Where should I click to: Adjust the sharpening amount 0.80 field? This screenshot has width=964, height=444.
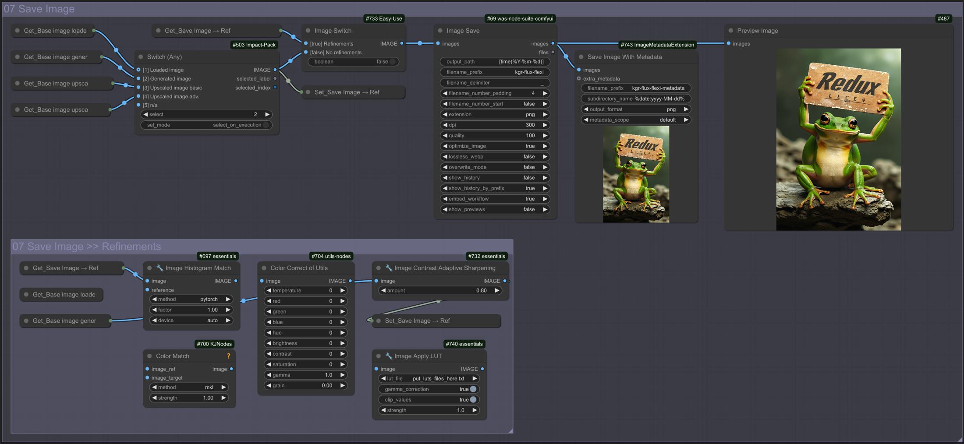point(440,290)
